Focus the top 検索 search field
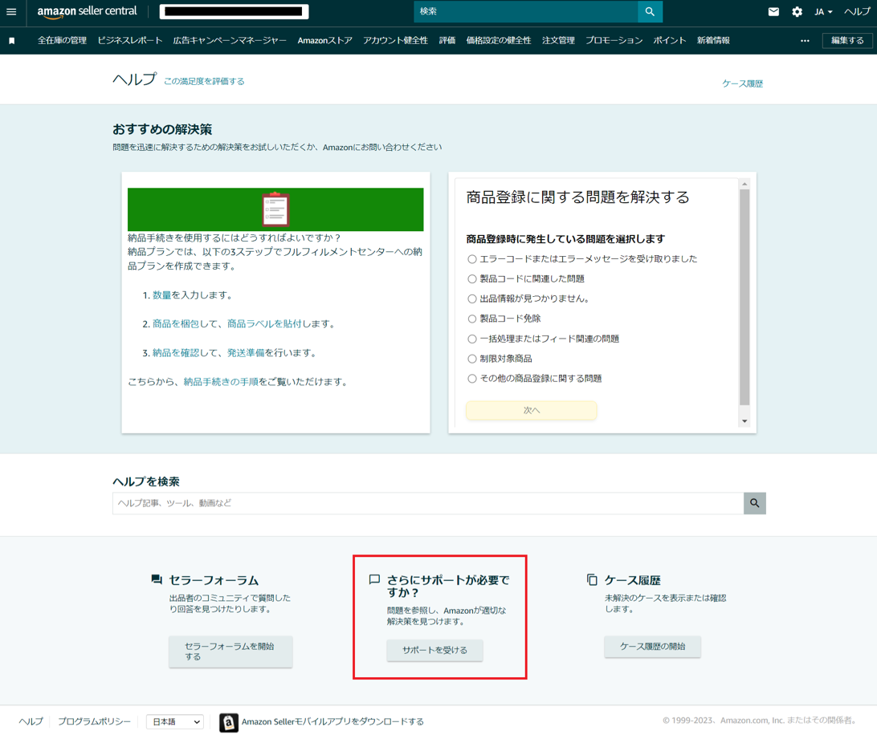This screenshot has height=743, width=877. 526,12
